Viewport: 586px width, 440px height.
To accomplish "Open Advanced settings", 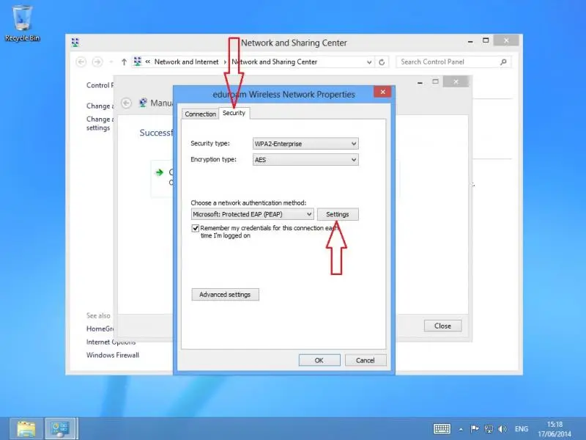I will coord(225,295).
